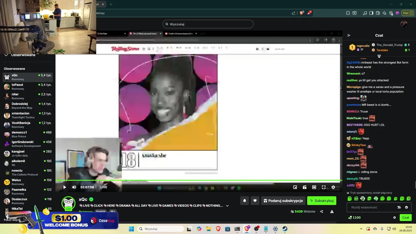This screenshot has width=416, height=234.
Task: Open the Leo AI sparkle icon
Action: 384,13
